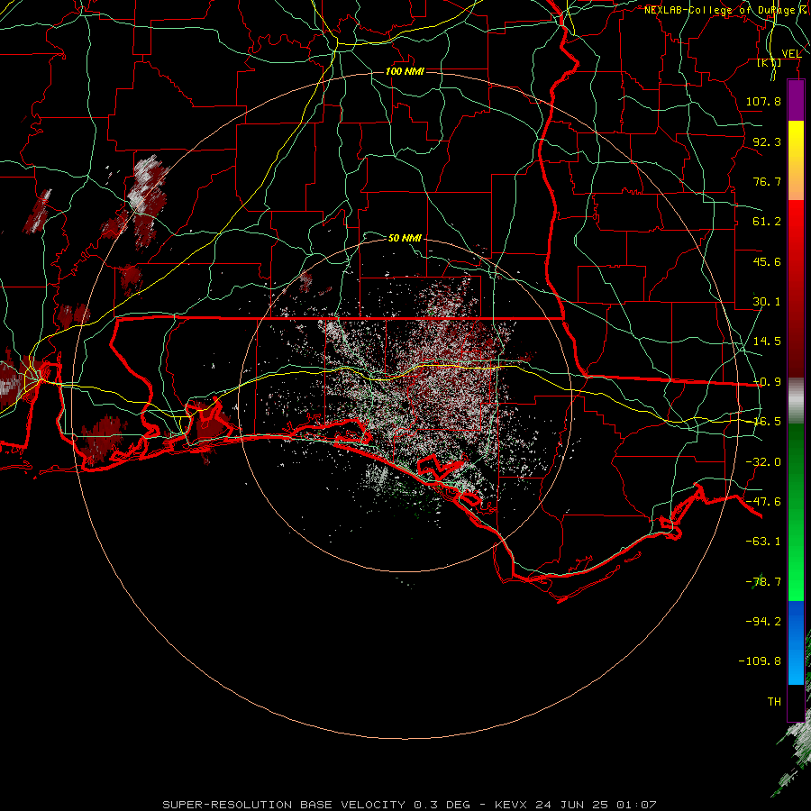The height and width of the screenshot is (811, 811).
Task: Click the NEXLAB-College of DuPage credit text
Action: point(727,10)
